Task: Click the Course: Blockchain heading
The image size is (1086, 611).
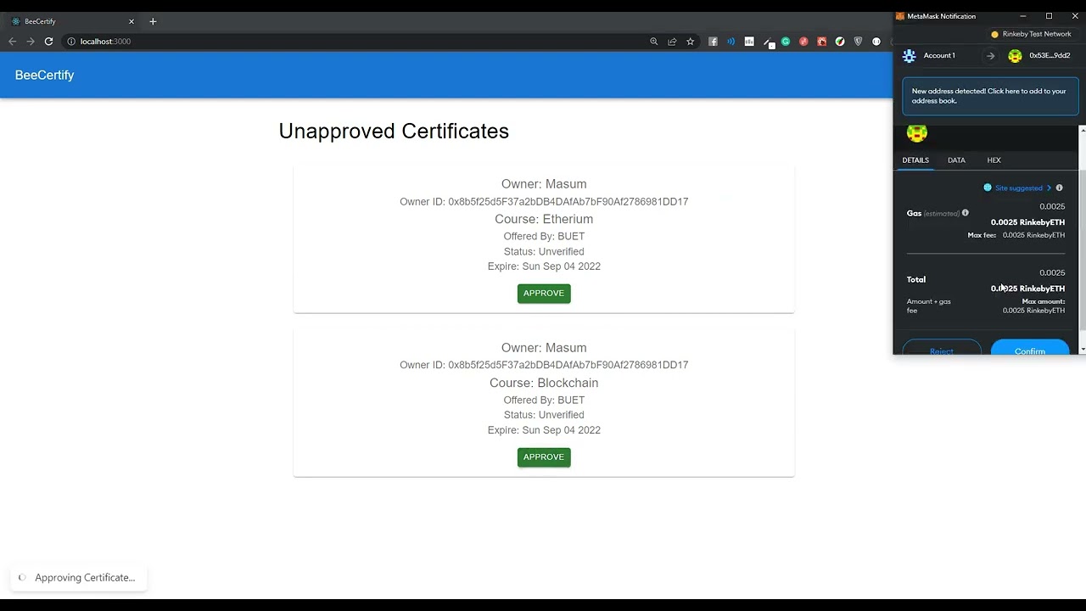Action: 544,383
